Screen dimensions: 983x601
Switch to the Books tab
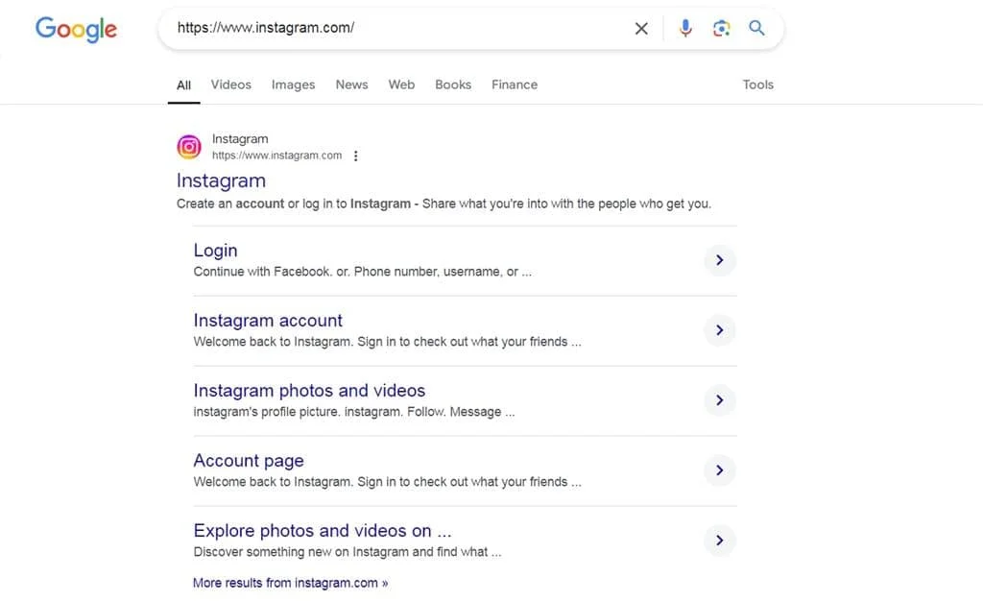(453, 84)
